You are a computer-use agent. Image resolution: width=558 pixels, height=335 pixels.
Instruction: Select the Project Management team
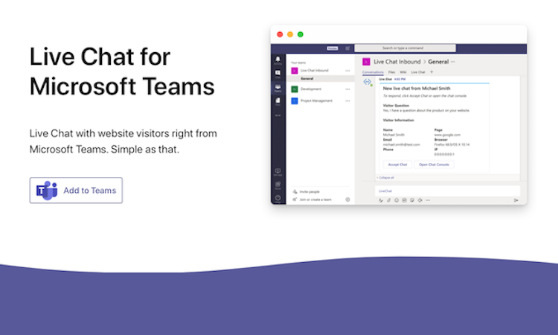coord(316,100)
